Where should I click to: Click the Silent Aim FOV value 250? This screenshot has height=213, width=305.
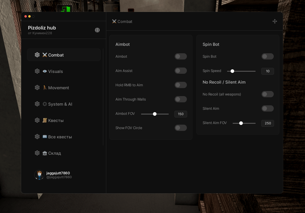pyautogui.click(x=268, y=123)
